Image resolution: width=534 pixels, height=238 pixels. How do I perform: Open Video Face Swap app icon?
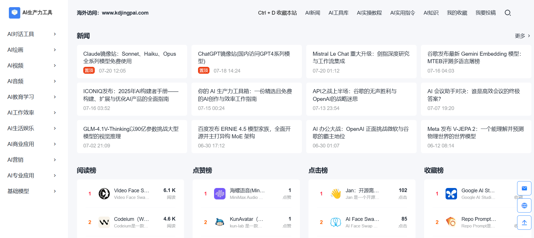pyautogui.click(x=104, y=194)
